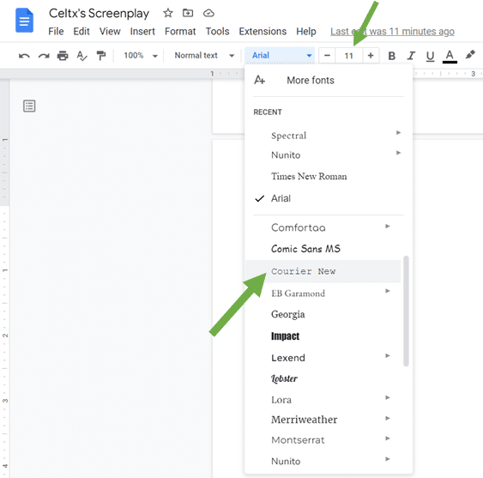Star the Celtx's Screenplay document

[x=168, y=13]
